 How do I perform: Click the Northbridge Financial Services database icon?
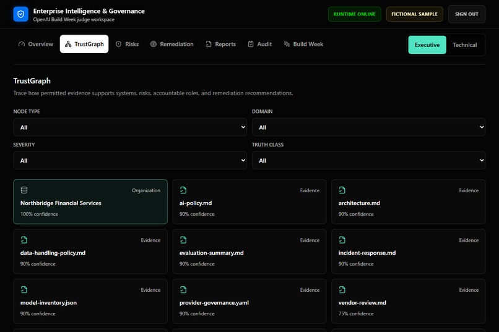[x=24, y=190]
